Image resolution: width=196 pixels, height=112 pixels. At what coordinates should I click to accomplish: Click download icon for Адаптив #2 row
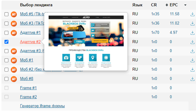click(x=192, y=42)
